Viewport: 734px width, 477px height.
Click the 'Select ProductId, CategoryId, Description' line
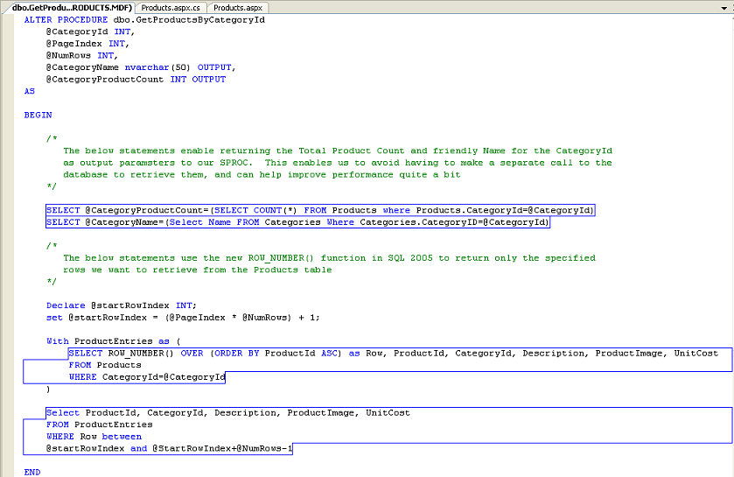(228, 413)
